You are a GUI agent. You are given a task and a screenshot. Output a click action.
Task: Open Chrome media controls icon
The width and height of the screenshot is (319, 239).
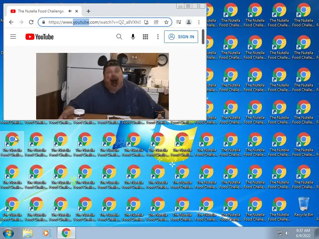(179, 22)
